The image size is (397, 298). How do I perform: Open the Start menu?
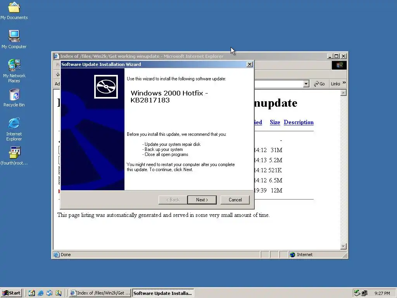(11, 293)
